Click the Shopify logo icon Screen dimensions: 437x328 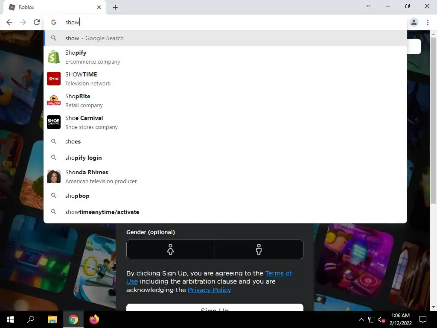pyautogui.click(x=54, y=57)
